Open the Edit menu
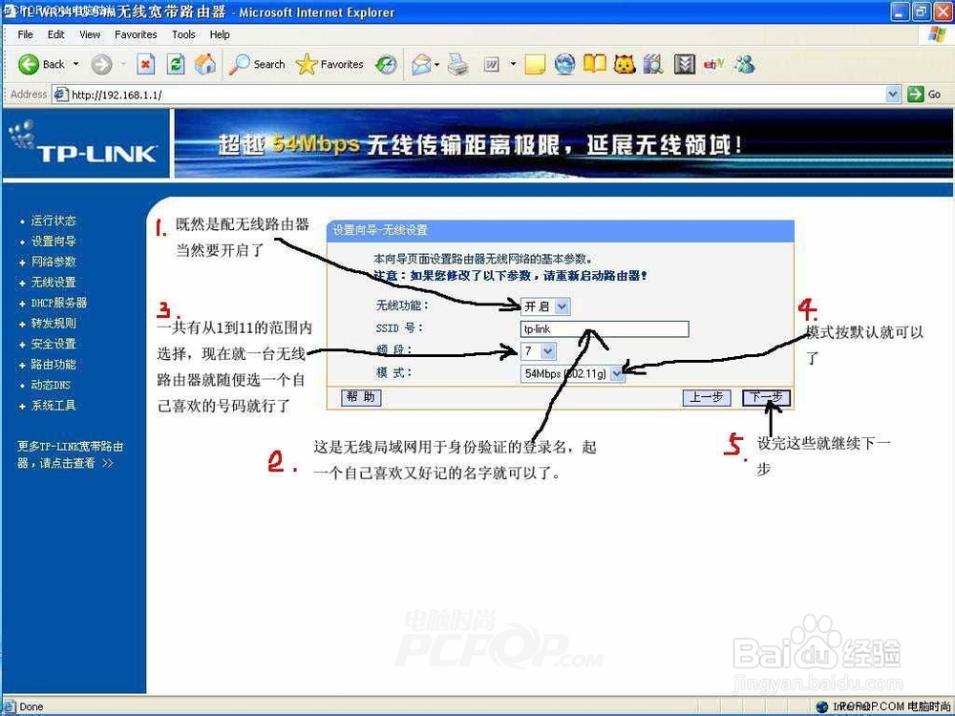The width and height of the screenshot is (955, 716). coord(56,34)
